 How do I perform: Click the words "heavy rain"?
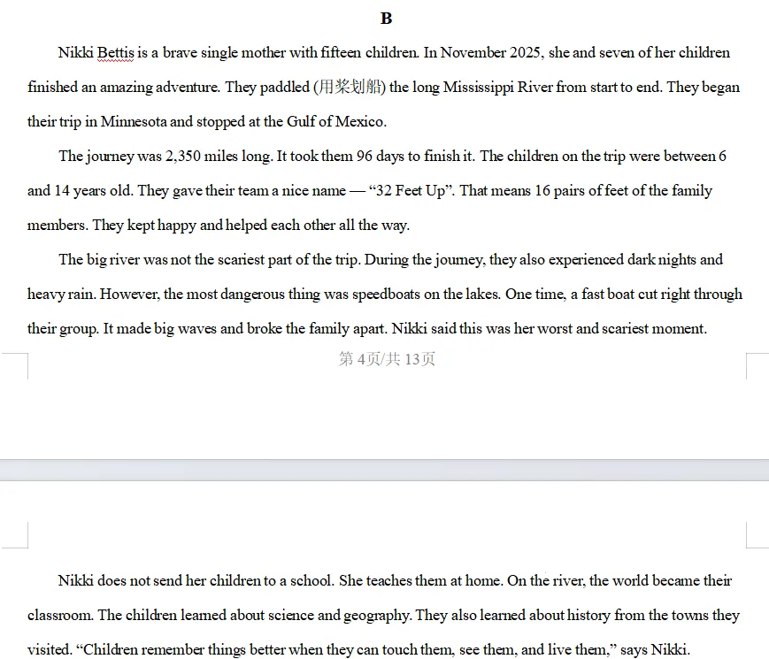[x=62, y=295]
